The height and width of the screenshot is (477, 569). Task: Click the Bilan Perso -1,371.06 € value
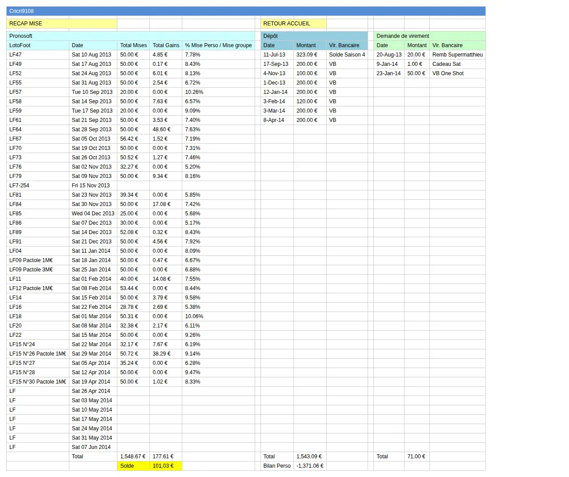click(310, 466)
